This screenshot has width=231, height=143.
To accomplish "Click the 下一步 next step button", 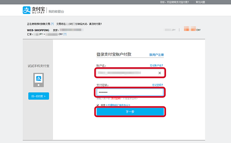I will 130,112.
